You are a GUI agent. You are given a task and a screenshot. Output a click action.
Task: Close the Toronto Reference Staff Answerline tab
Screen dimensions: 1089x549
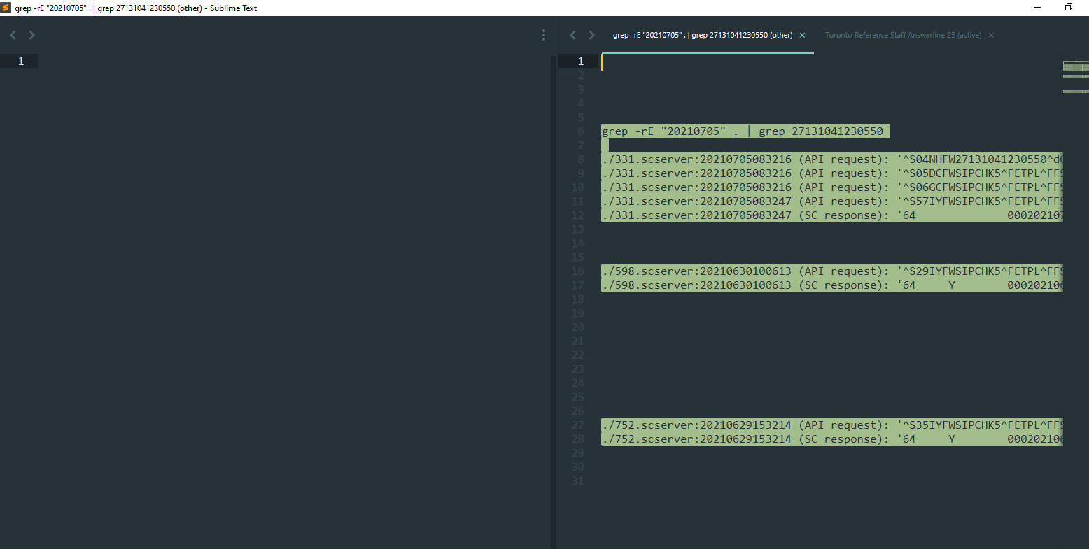(991, 36)
